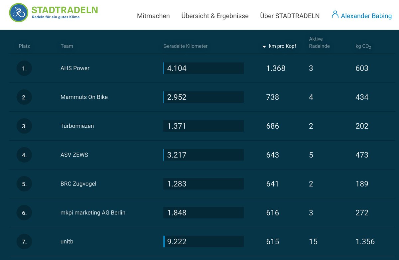Select the AHS Power team name
Screen dimensions: 399x260
[x=75, y=68]
